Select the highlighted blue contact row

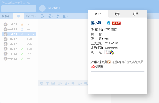point(19,34)
